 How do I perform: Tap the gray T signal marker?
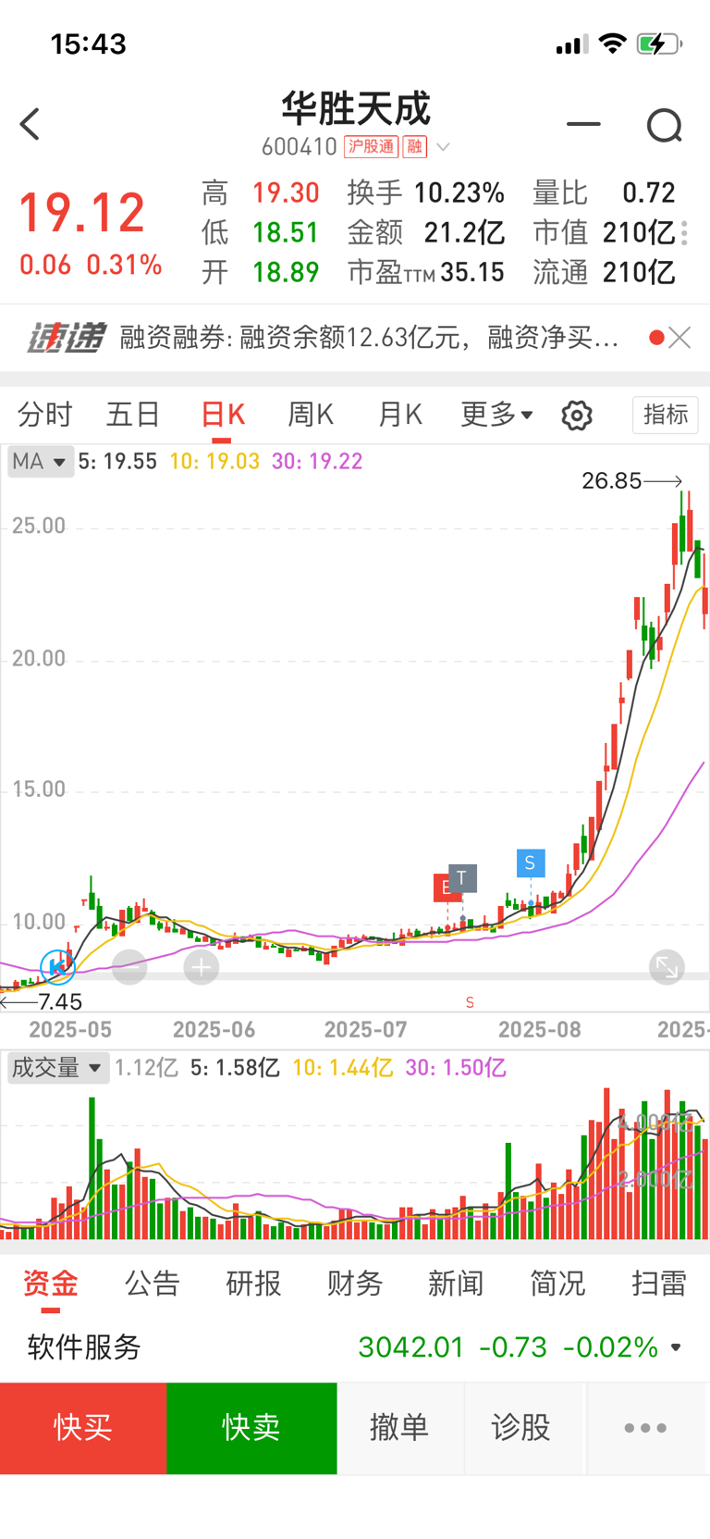(462, 878)
